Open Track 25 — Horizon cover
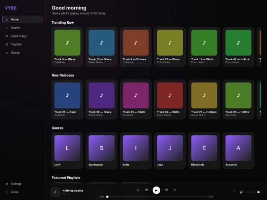This screenshot has width=267, height=200. coord(204,95)
